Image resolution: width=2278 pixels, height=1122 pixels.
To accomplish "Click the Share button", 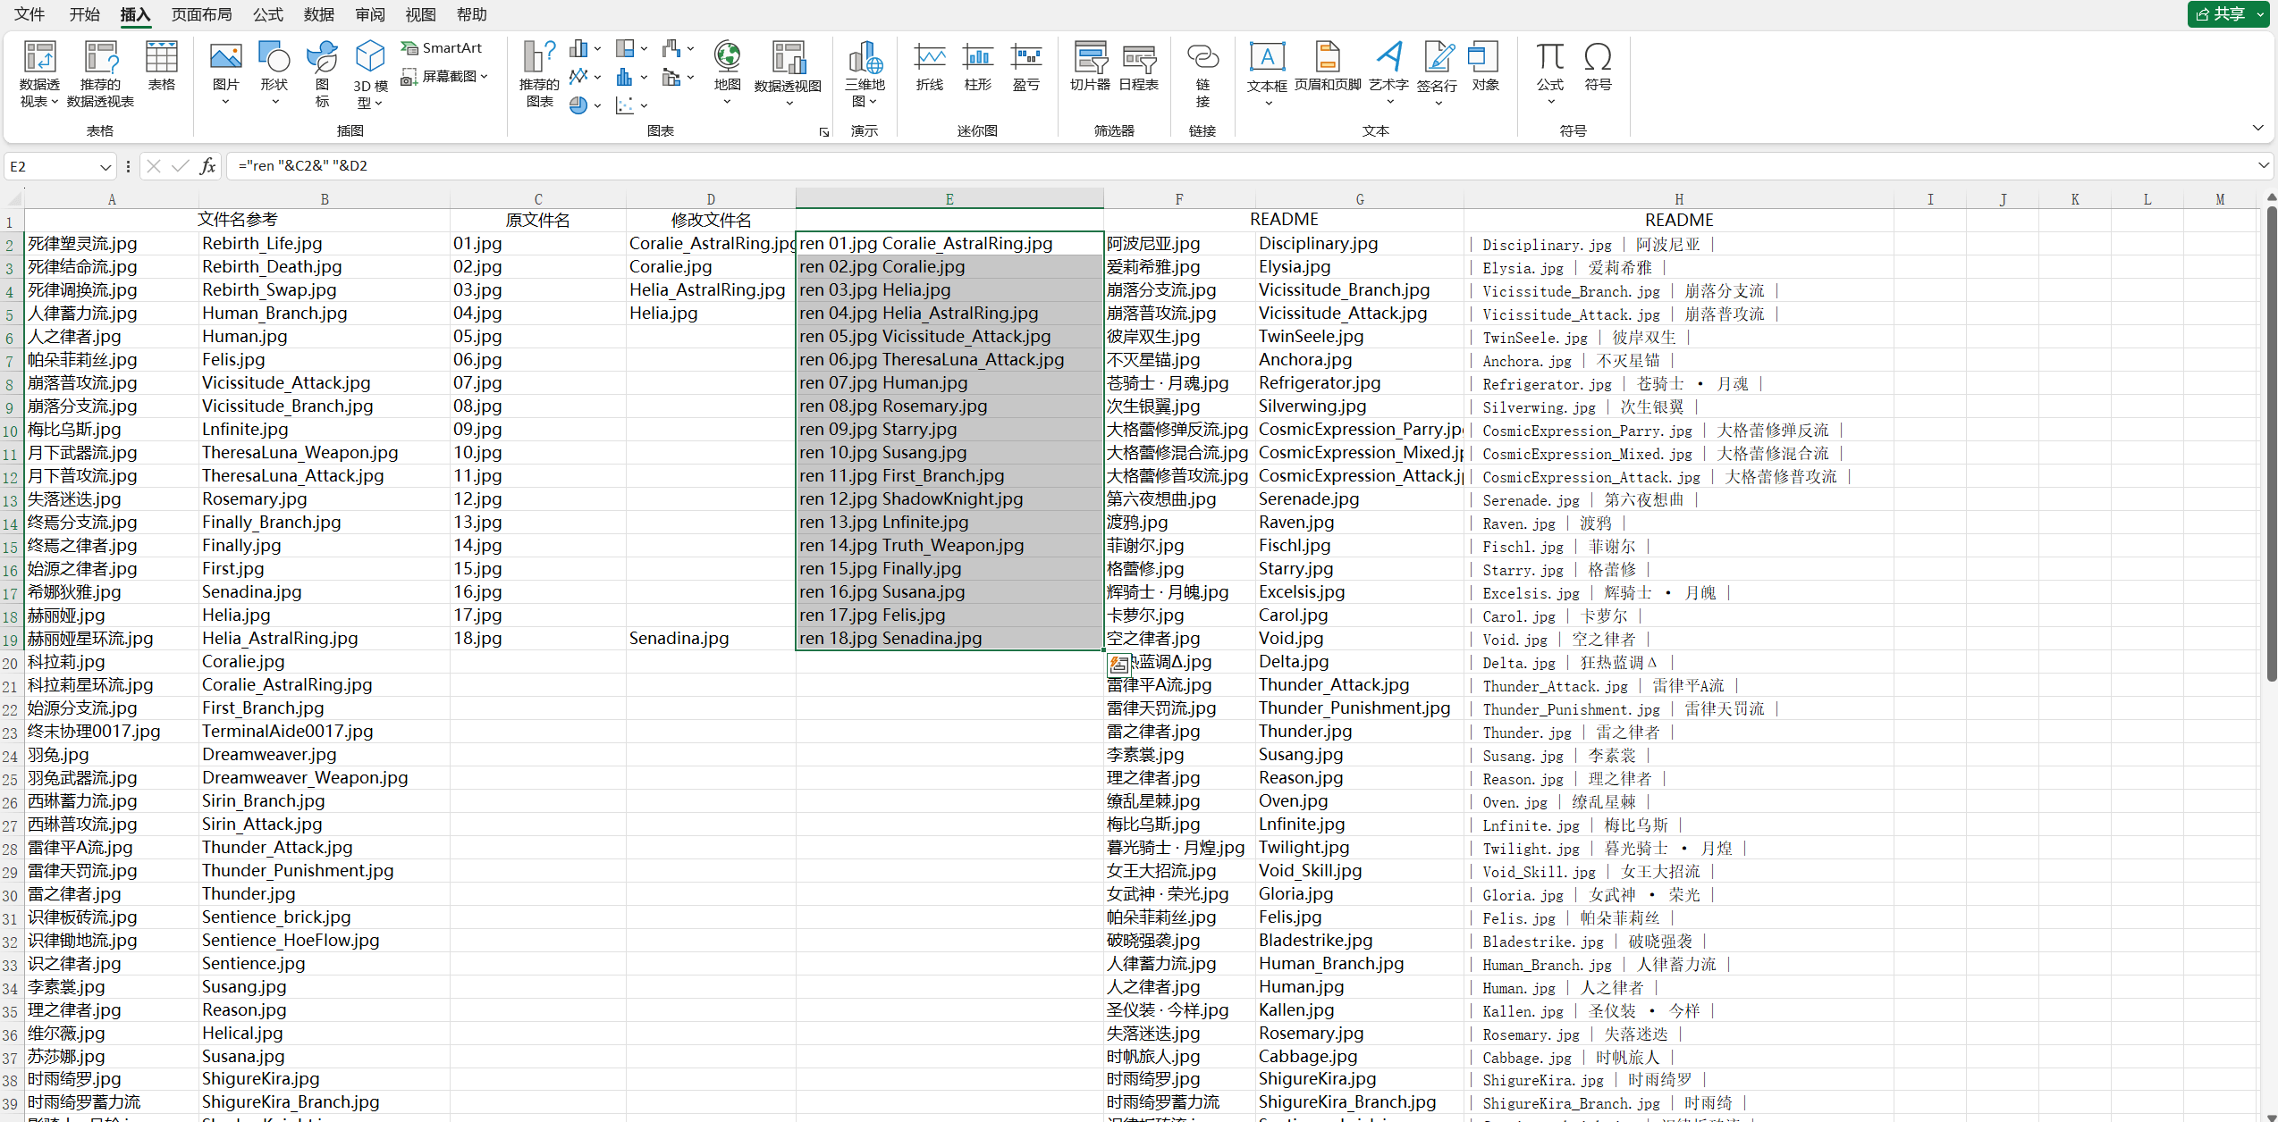I will (x=2220, y=14).
